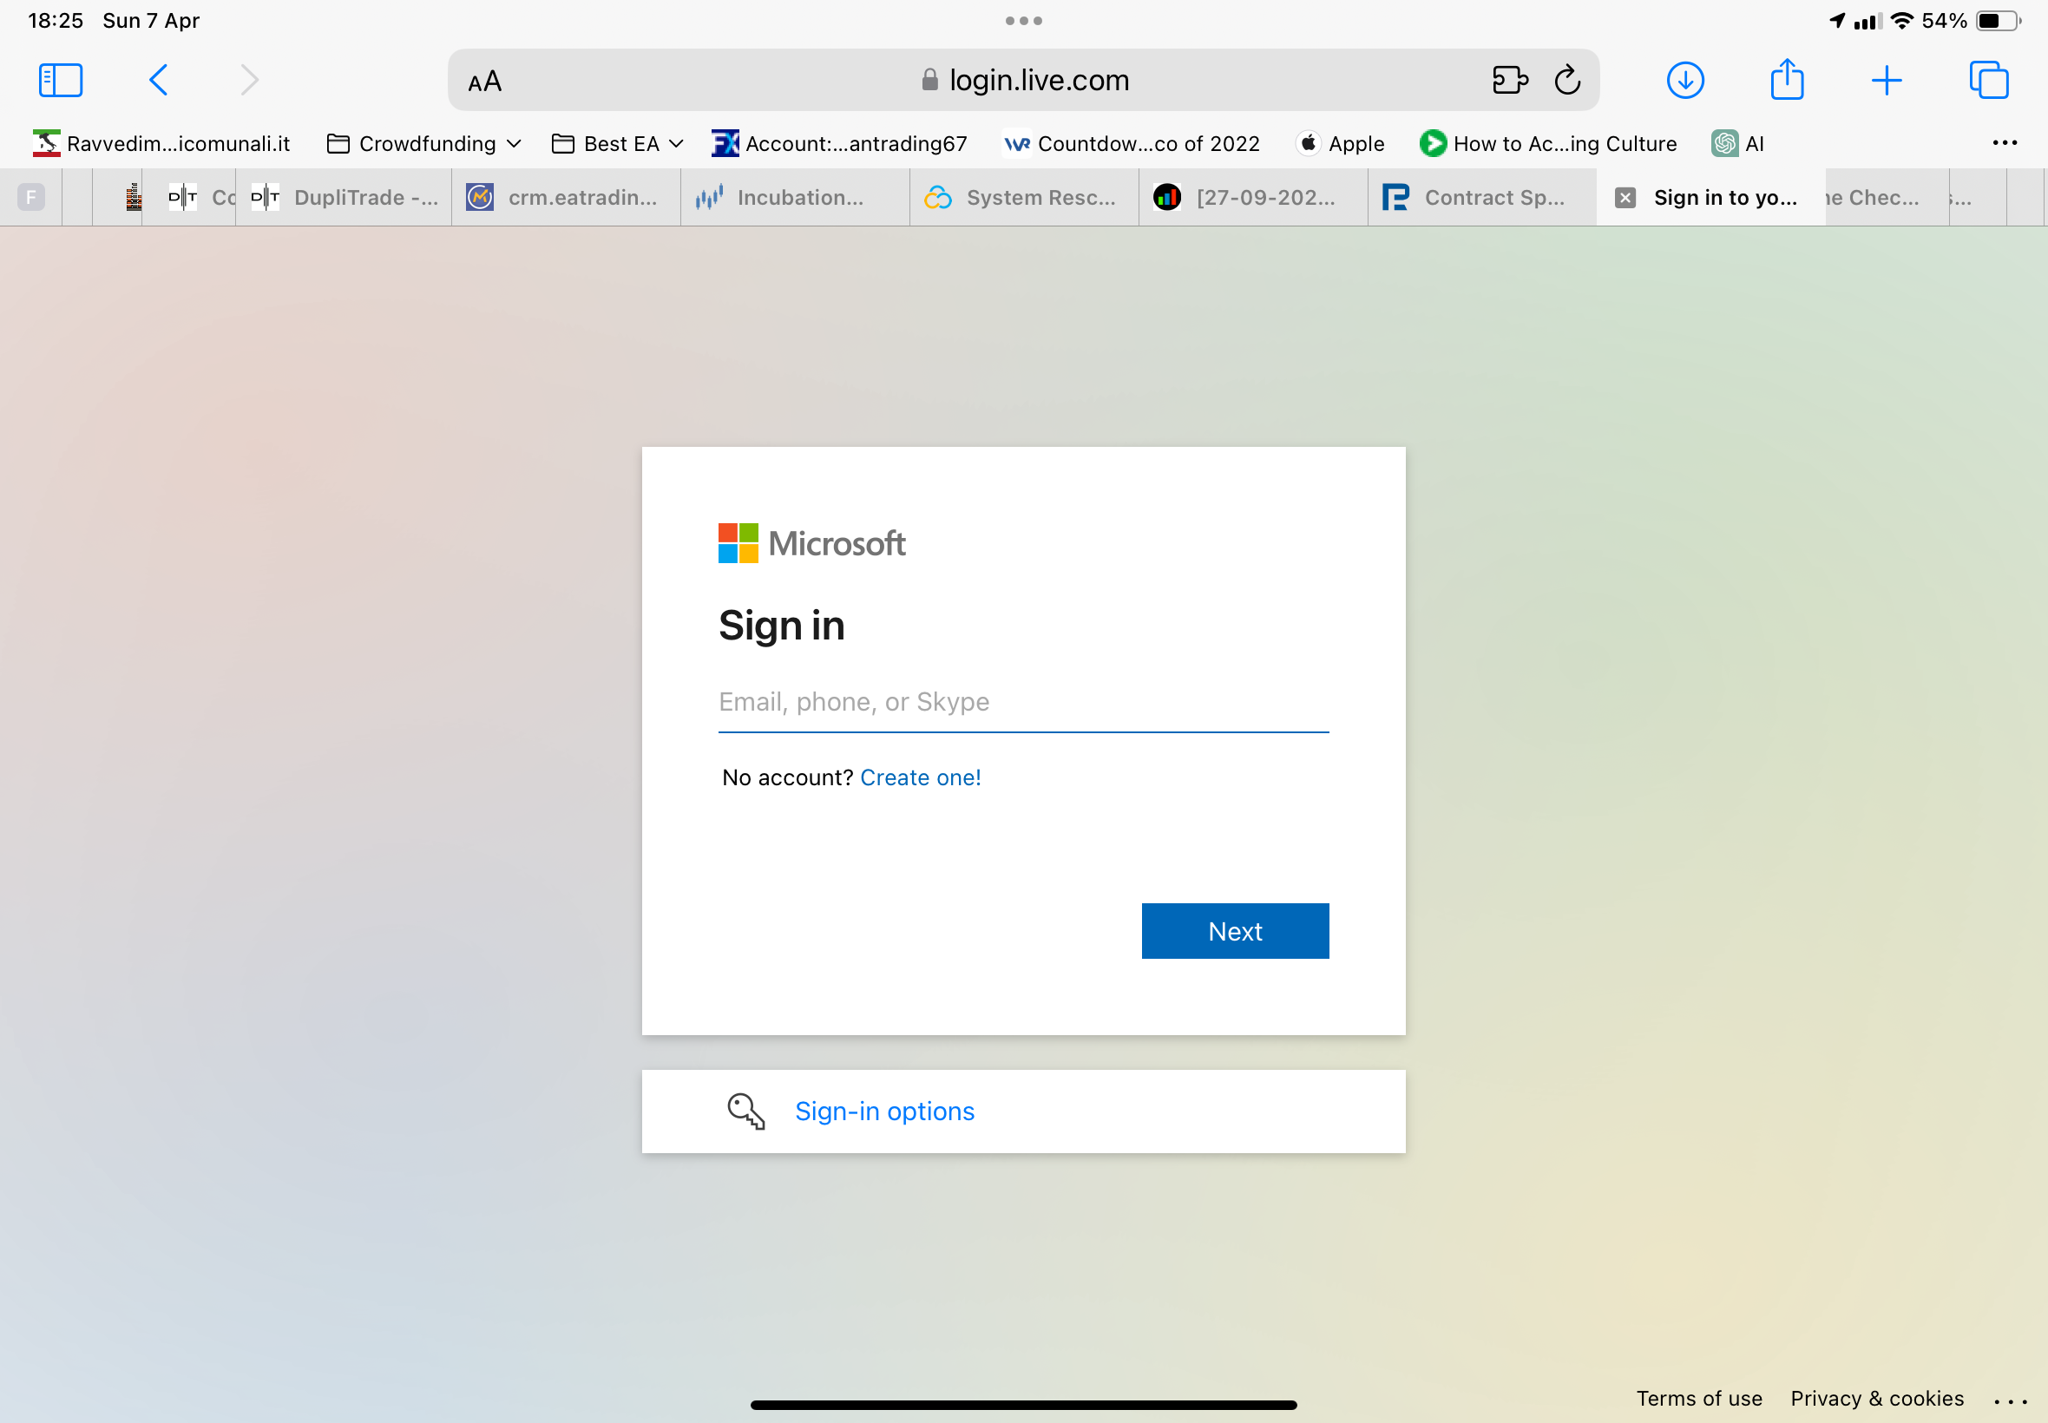This screenshot has width=2048, height=1423.
Task: Close the Sign in to your account tab
Action: (x=1625, y=198)
